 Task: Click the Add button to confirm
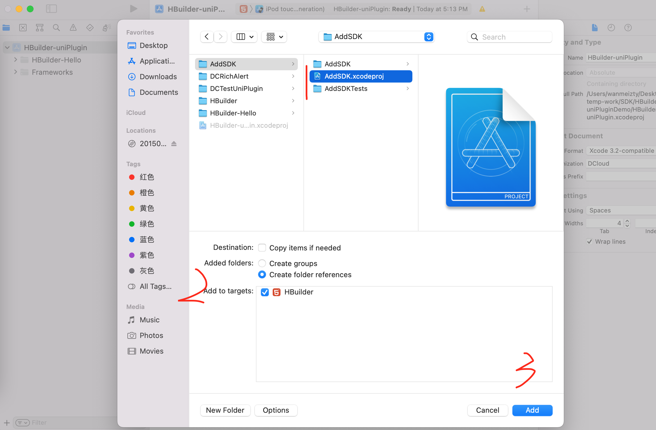coord(532,410)
